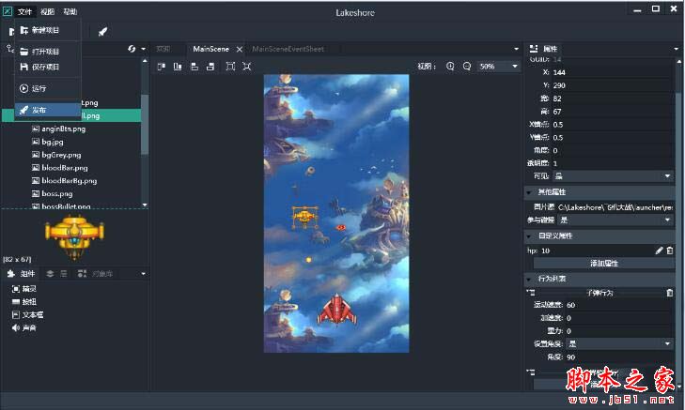This screenshot has height=410, width=685.
Task: Click the first alignment icon in the scene toolbar
Action: 162,67
